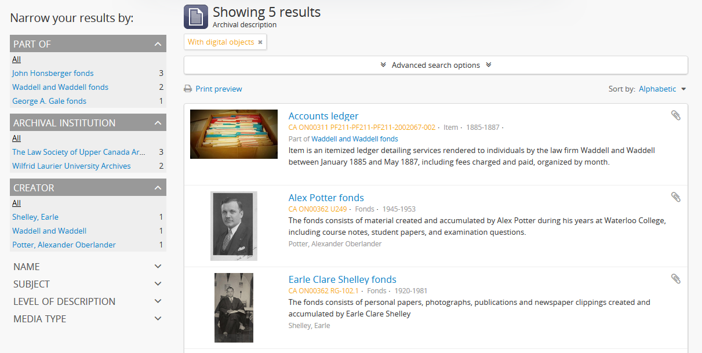
Task: Expand the Media Type facet
Action: coord(158,319)
